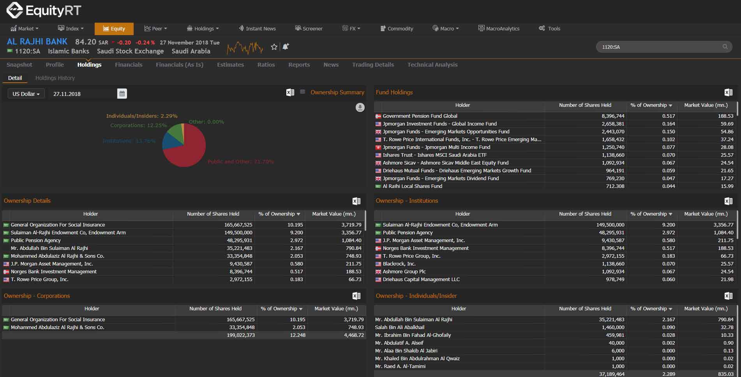Open the News tab
Viewport: 741px width, 377px height.
click(x=331, y=65)
